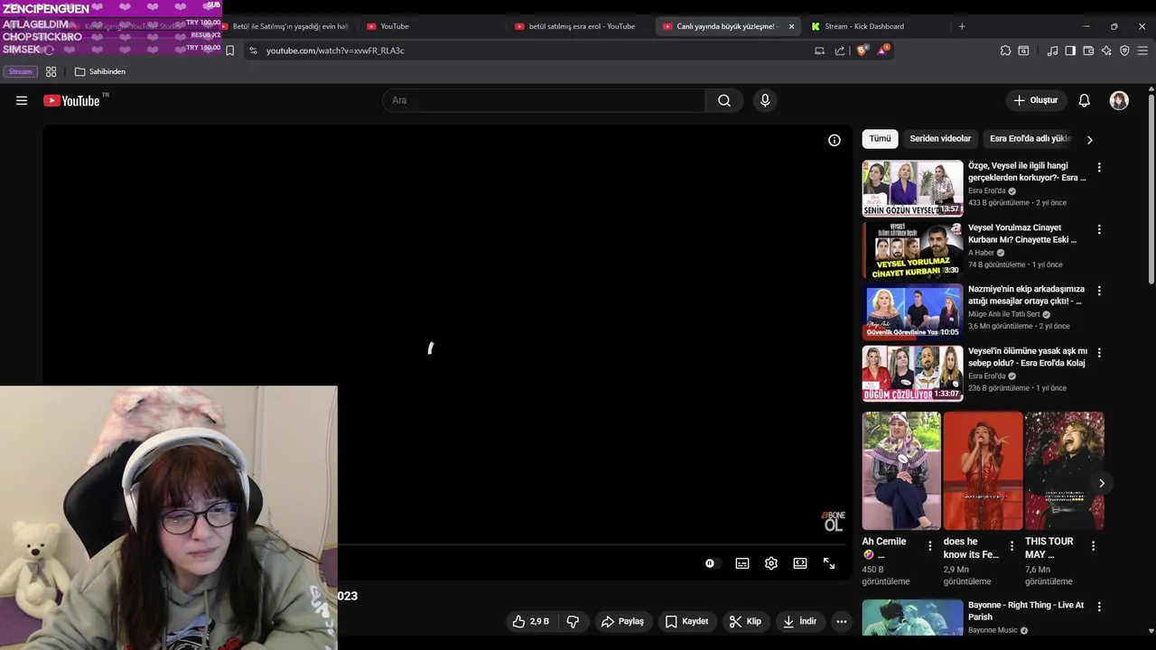Open the music note playlist icon

[x=1052, y=51]
